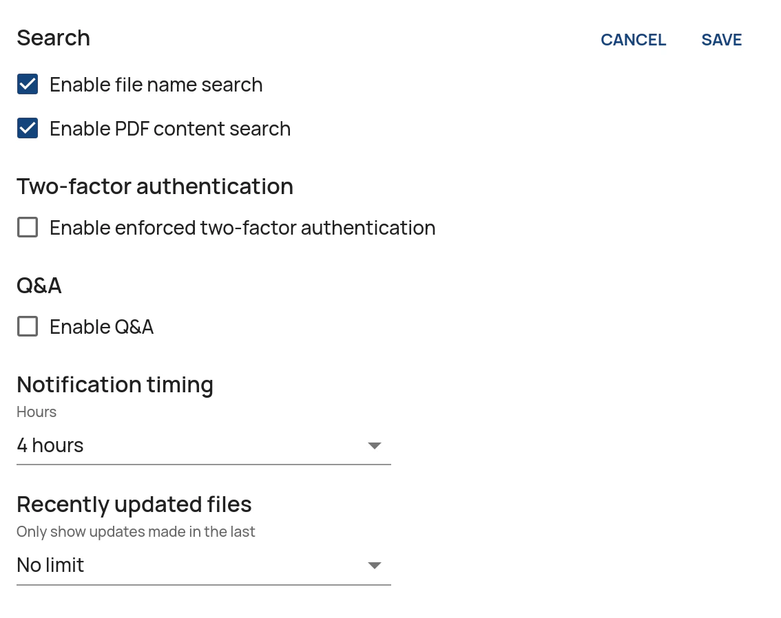
Task: Click the Recently updated files heading
Action: [134, 504]
